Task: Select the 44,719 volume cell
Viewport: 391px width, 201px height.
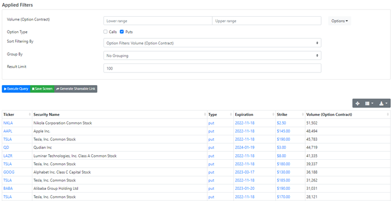Action: pyautogui.click(x=347, y=148)
